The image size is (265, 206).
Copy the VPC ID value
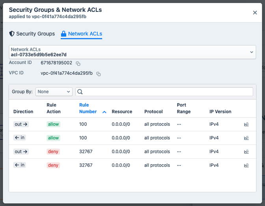[99, 74]
